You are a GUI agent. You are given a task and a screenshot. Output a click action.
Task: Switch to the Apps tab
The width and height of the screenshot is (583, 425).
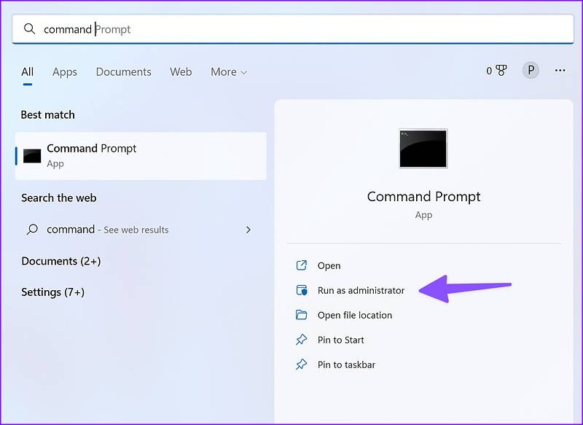click(x=64, y=71)
